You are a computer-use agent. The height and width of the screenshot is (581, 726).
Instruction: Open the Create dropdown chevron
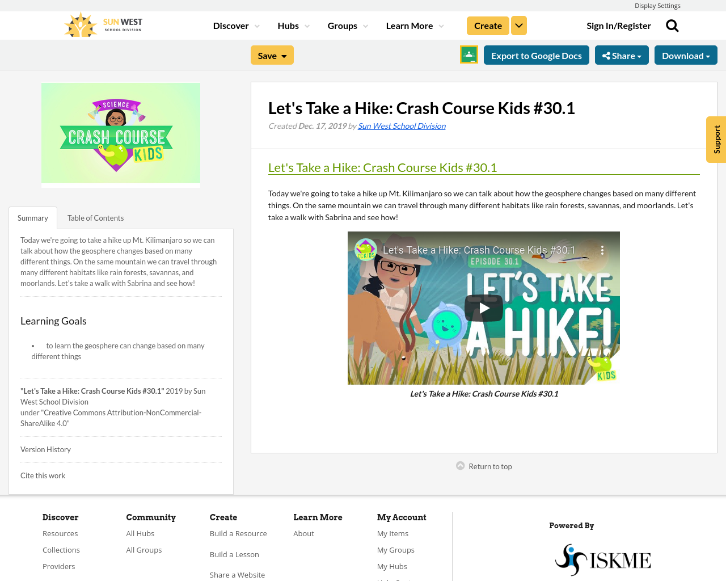click(x=518, y=24)
